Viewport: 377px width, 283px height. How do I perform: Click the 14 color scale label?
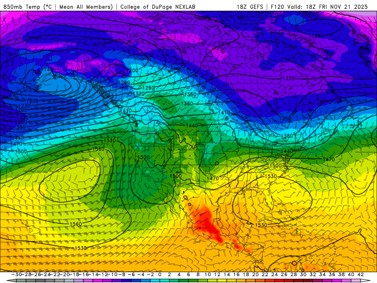click(227, 275)
